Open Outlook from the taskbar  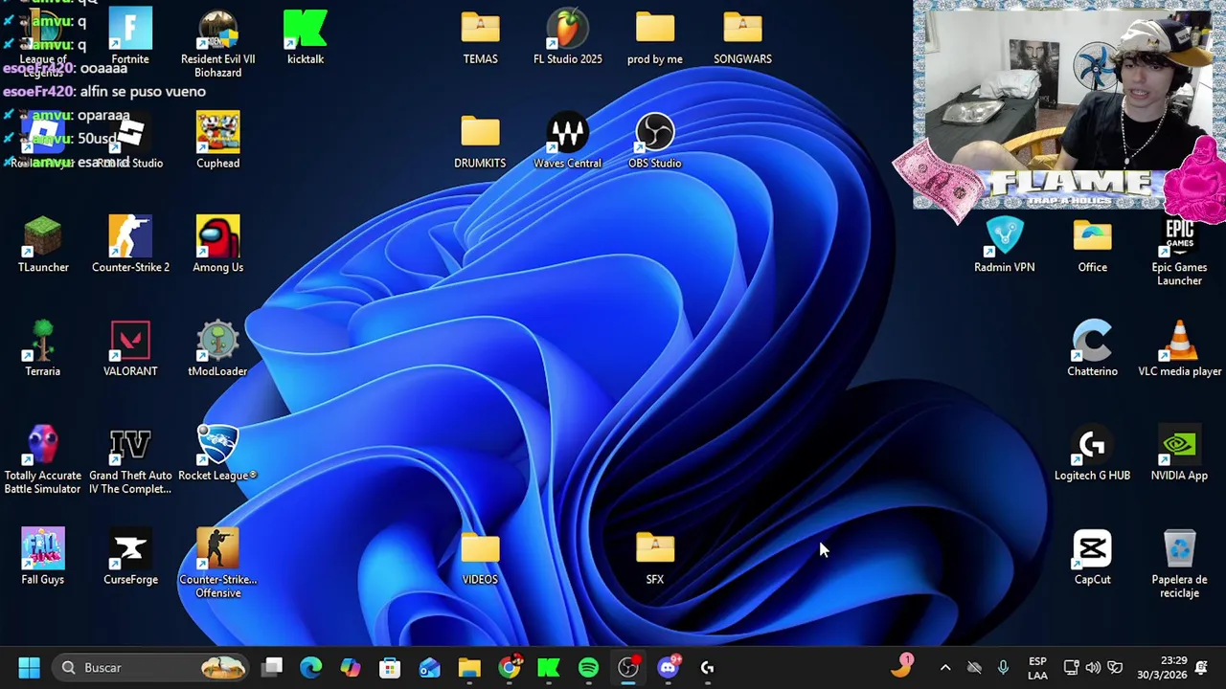coord(429,668)
